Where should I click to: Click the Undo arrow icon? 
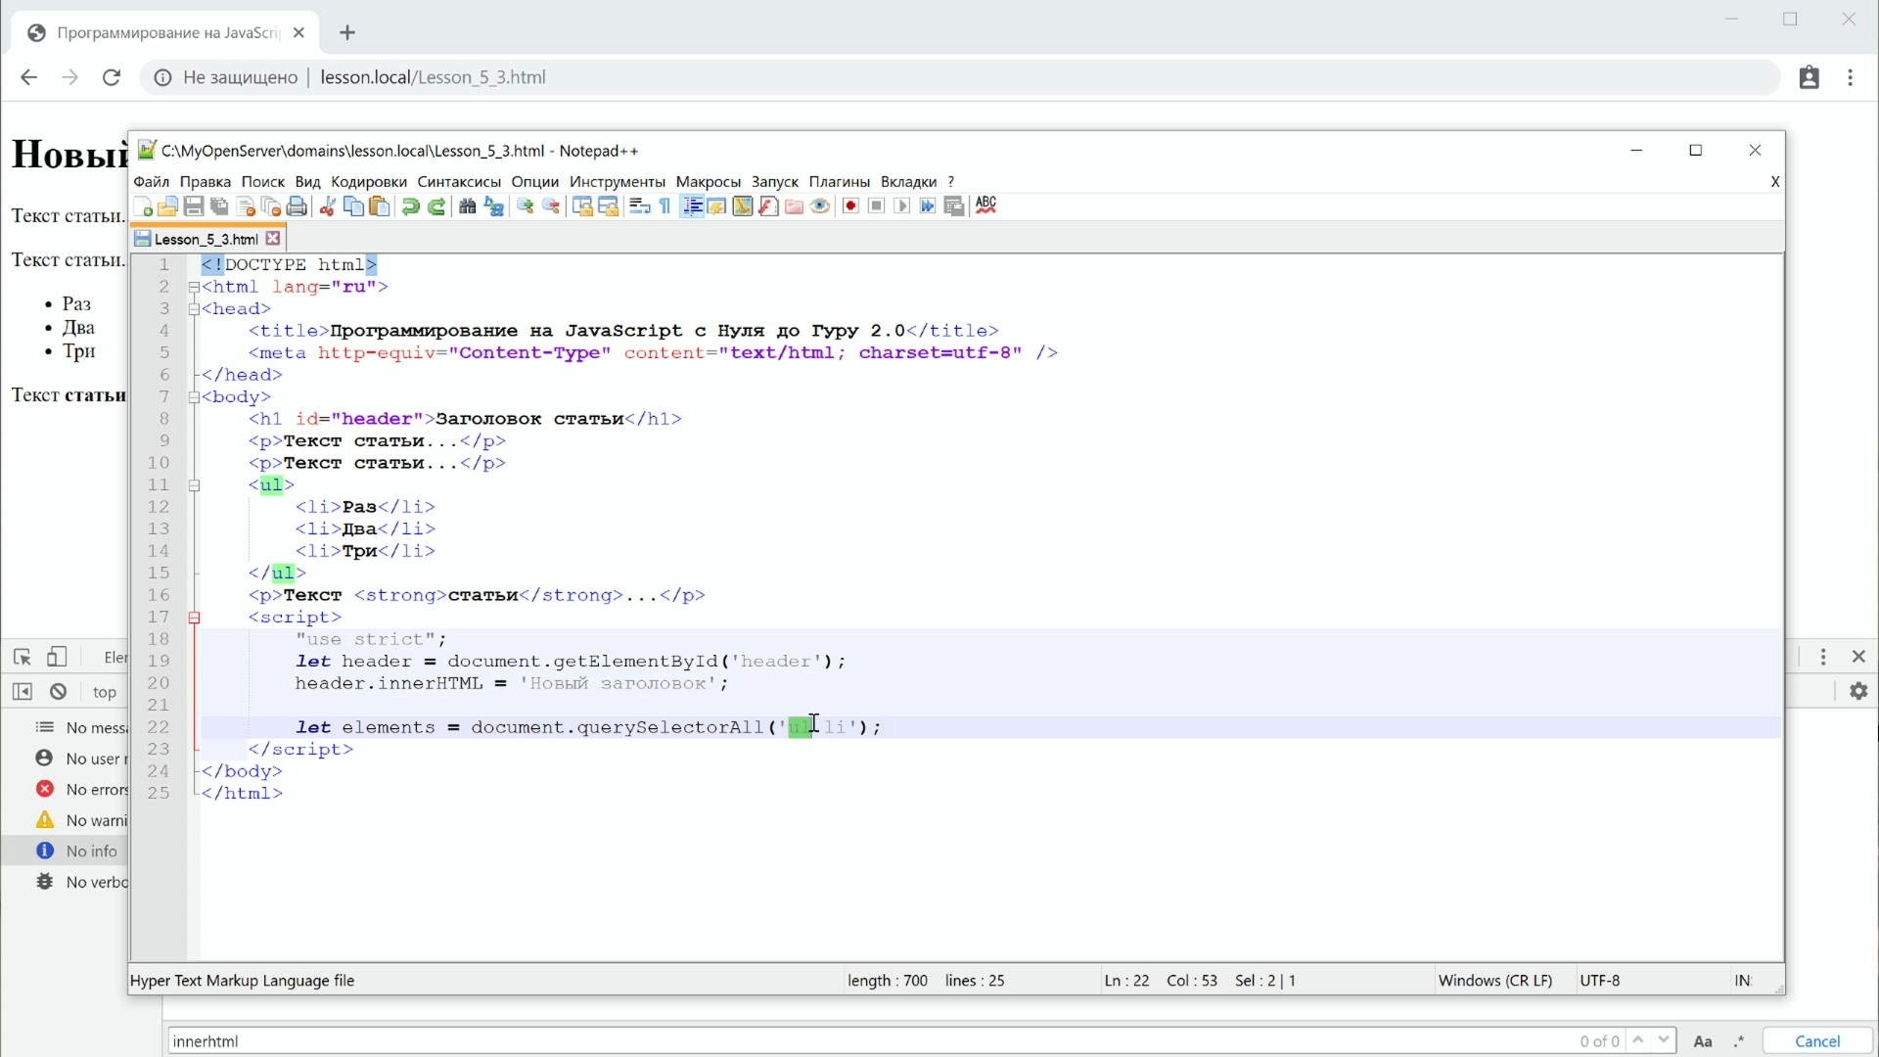pyautogui.click(x=411, y=207)
